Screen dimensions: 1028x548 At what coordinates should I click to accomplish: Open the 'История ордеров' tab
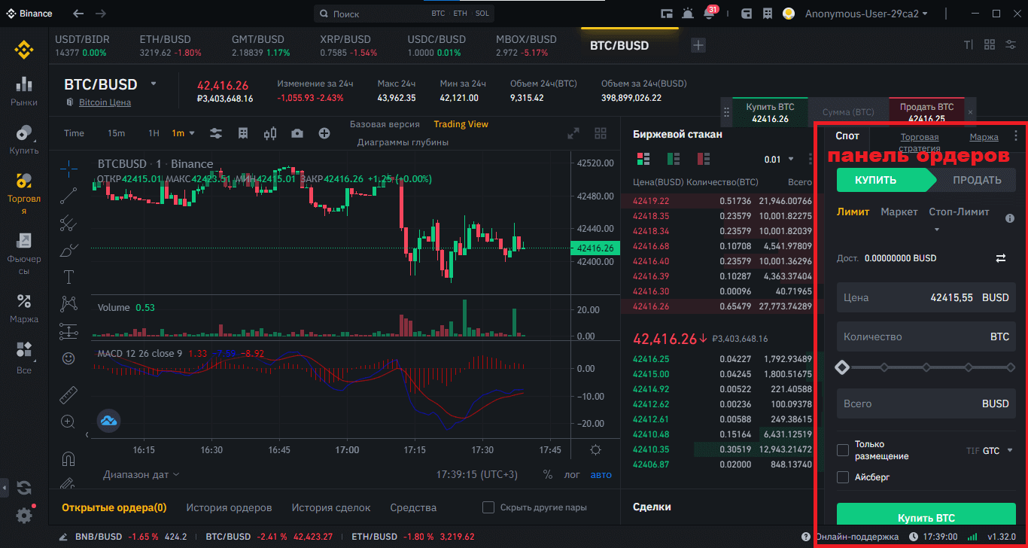tap(229, 507)
